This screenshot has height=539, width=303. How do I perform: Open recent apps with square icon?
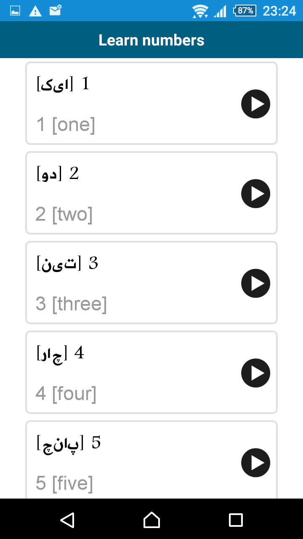coord(236,520)
